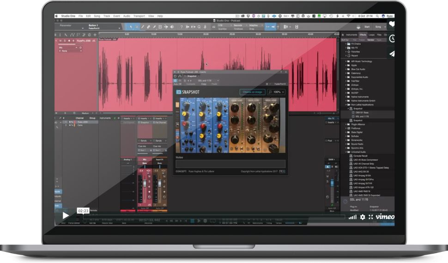This screenshot has width=448, height=263.
Task: Toggle the Snapshot plugin power button
Action: [175, 81]
